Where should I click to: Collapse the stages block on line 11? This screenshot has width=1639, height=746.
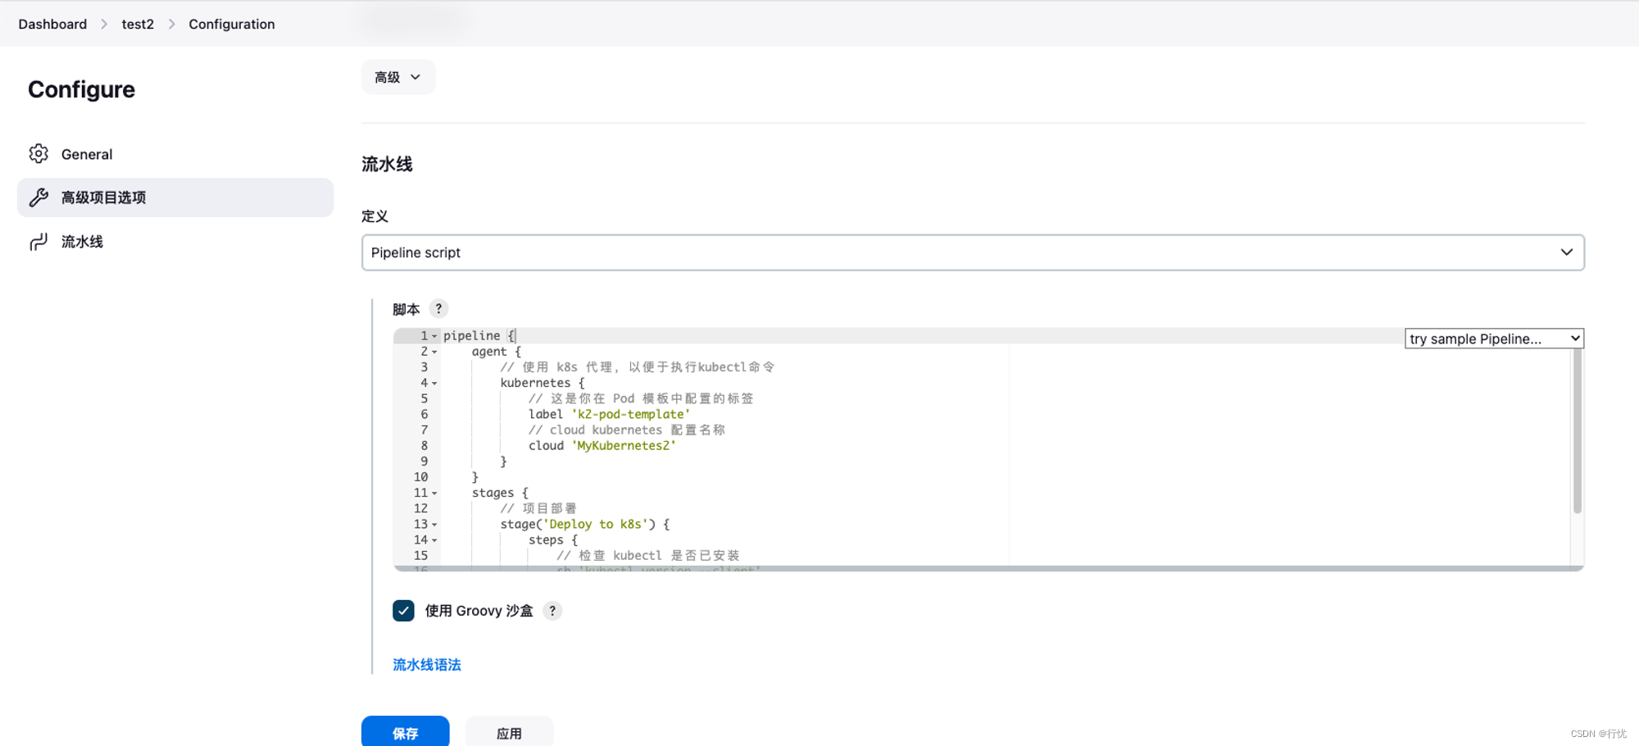[x=434, y=494]
